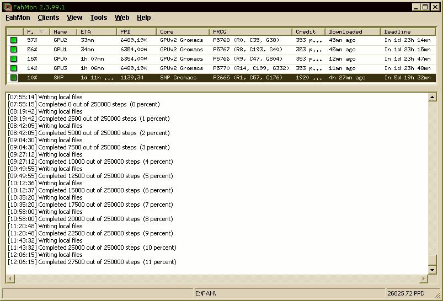The image size is (443, 301).
Task: Open the View menu
Action: (x=74, y=18)
